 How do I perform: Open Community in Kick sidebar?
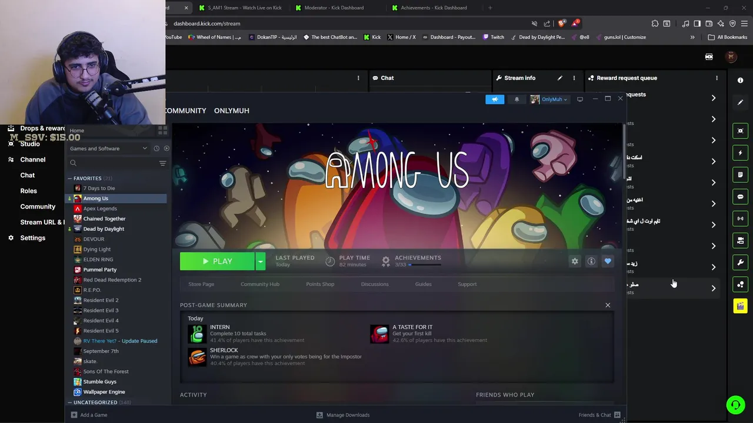click(38, 207)
